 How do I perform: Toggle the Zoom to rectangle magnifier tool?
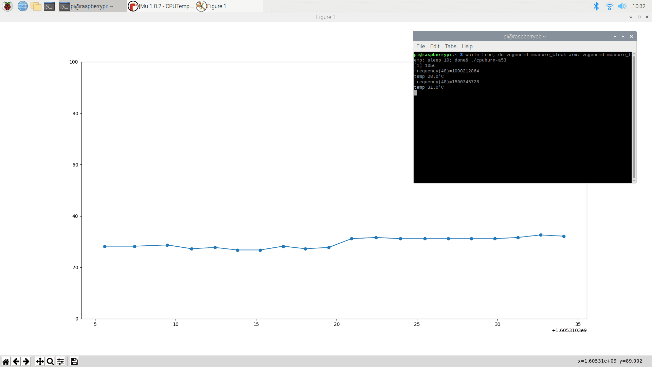click(x=50, y=361)
